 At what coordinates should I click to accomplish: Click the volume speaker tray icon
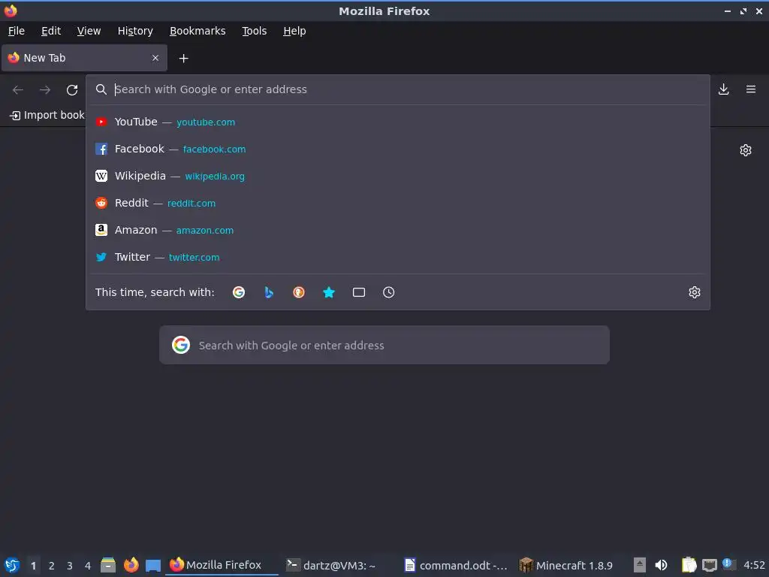click(x=661, y=565)
